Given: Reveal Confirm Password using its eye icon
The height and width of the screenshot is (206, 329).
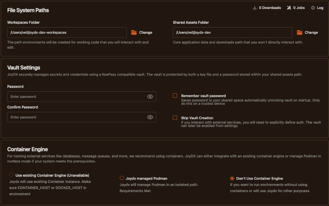Looking at the screenshot, I should click(150, 117).
